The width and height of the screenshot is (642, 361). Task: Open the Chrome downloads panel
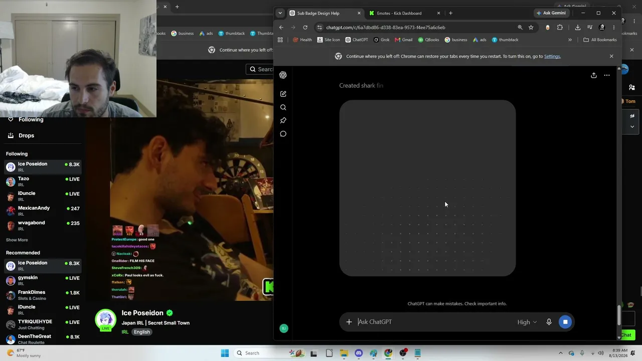578,28
